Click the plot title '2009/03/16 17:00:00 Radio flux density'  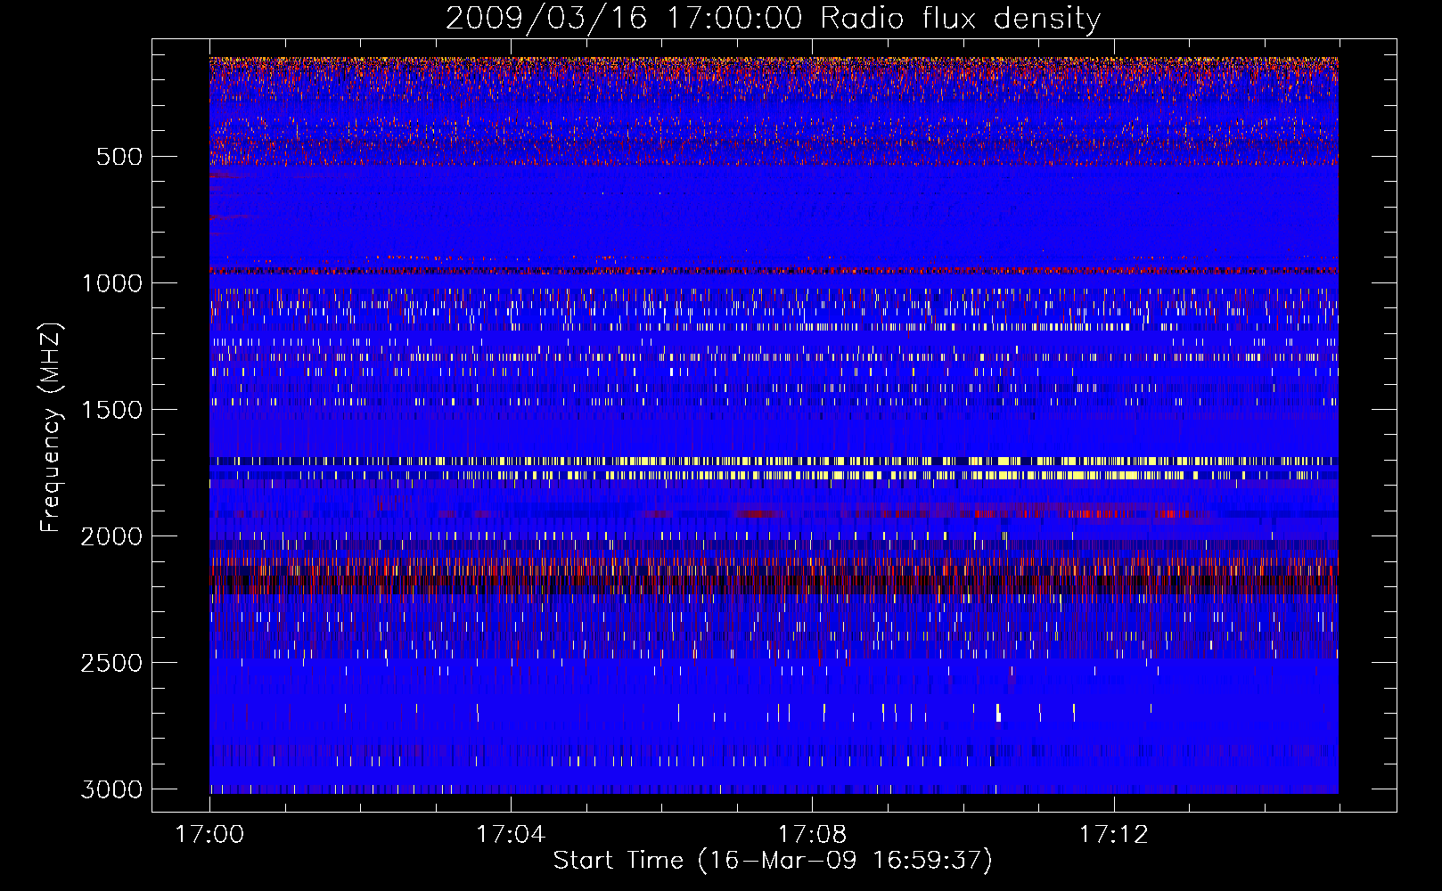click(x=773, y=19)
